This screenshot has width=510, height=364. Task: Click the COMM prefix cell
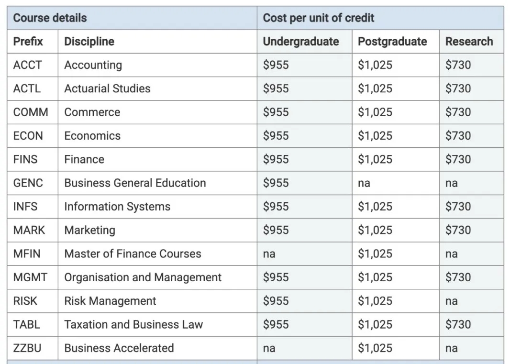[33, 112]
